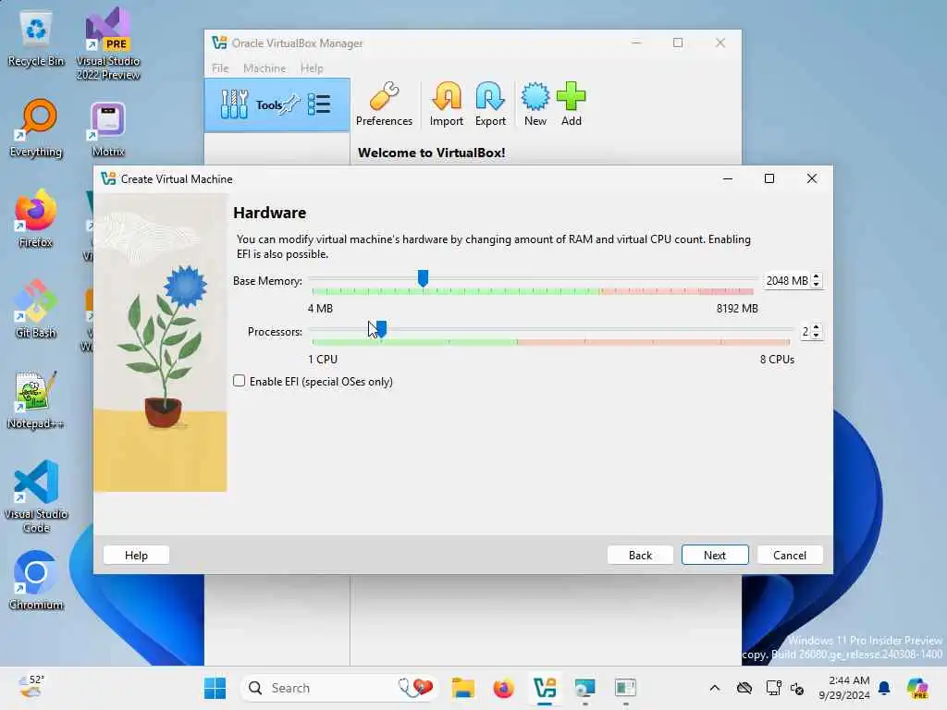Increase Base Memory with the up arrow

pyautogui.click(x=817, y=276)
